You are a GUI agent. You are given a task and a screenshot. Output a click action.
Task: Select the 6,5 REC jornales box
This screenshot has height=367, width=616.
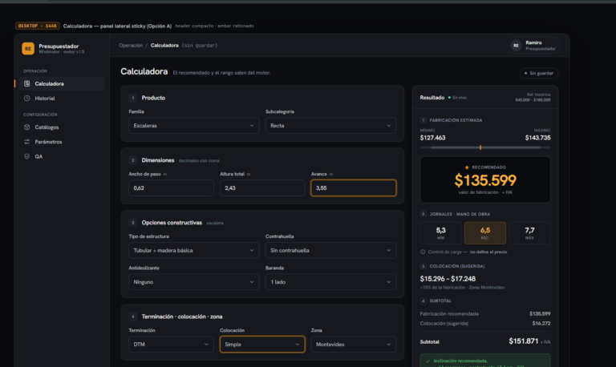coord(485,232)
